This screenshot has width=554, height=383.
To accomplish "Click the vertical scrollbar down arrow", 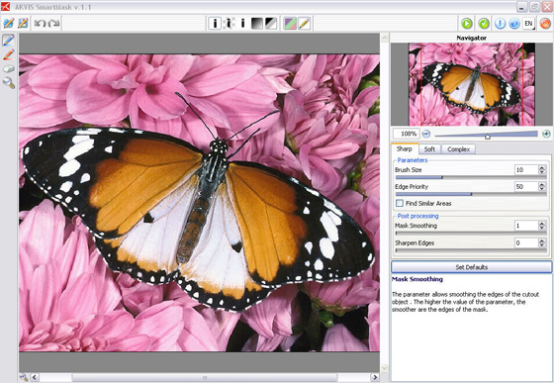I will point(385,368).
